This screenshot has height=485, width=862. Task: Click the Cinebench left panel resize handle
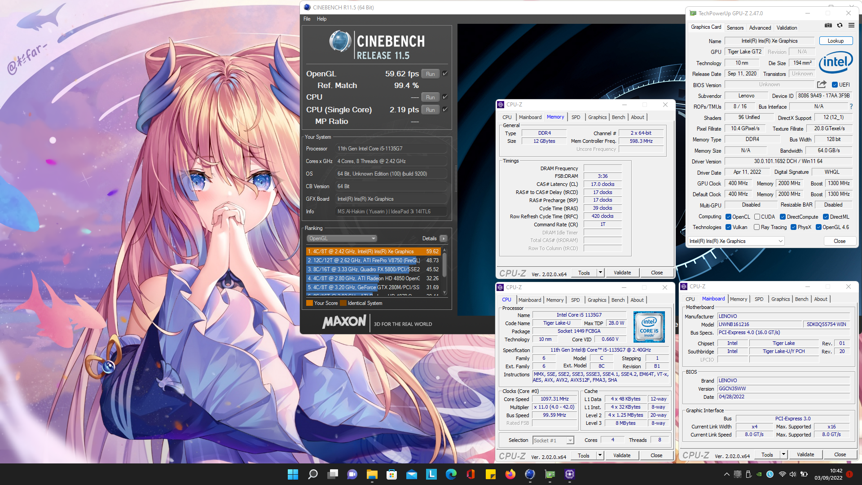(x=455, y=178)
